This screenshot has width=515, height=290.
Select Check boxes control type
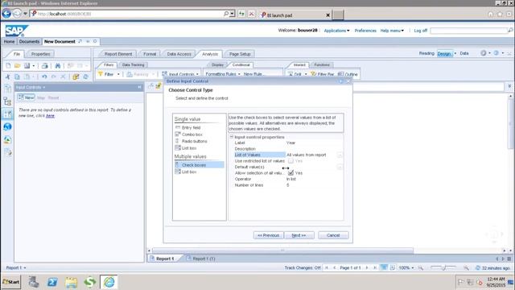[x=200, y=164]
